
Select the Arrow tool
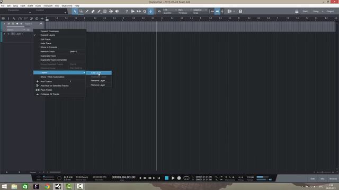[x=75, y=11]
